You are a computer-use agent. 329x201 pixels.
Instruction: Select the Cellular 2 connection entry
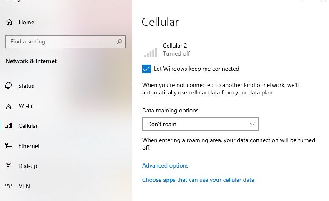167,50
